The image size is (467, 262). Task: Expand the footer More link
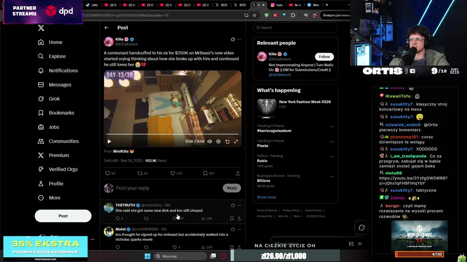click(x=298, y=216)
